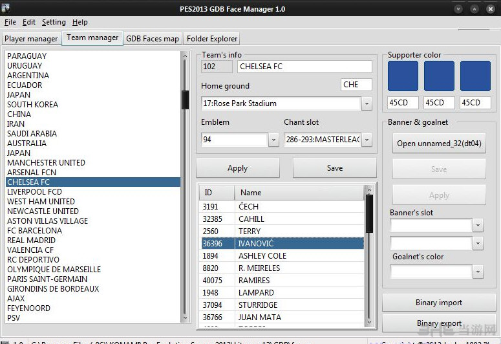Select LIVERPOOL FCD in team list
501x344 pixels.
click(93, 192)
